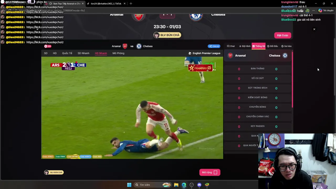Select the SD stream quality

tap(46, 53)
